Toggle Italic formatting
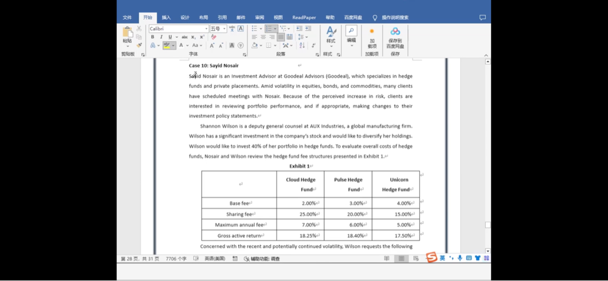The image size is (608, 281). 161,37
